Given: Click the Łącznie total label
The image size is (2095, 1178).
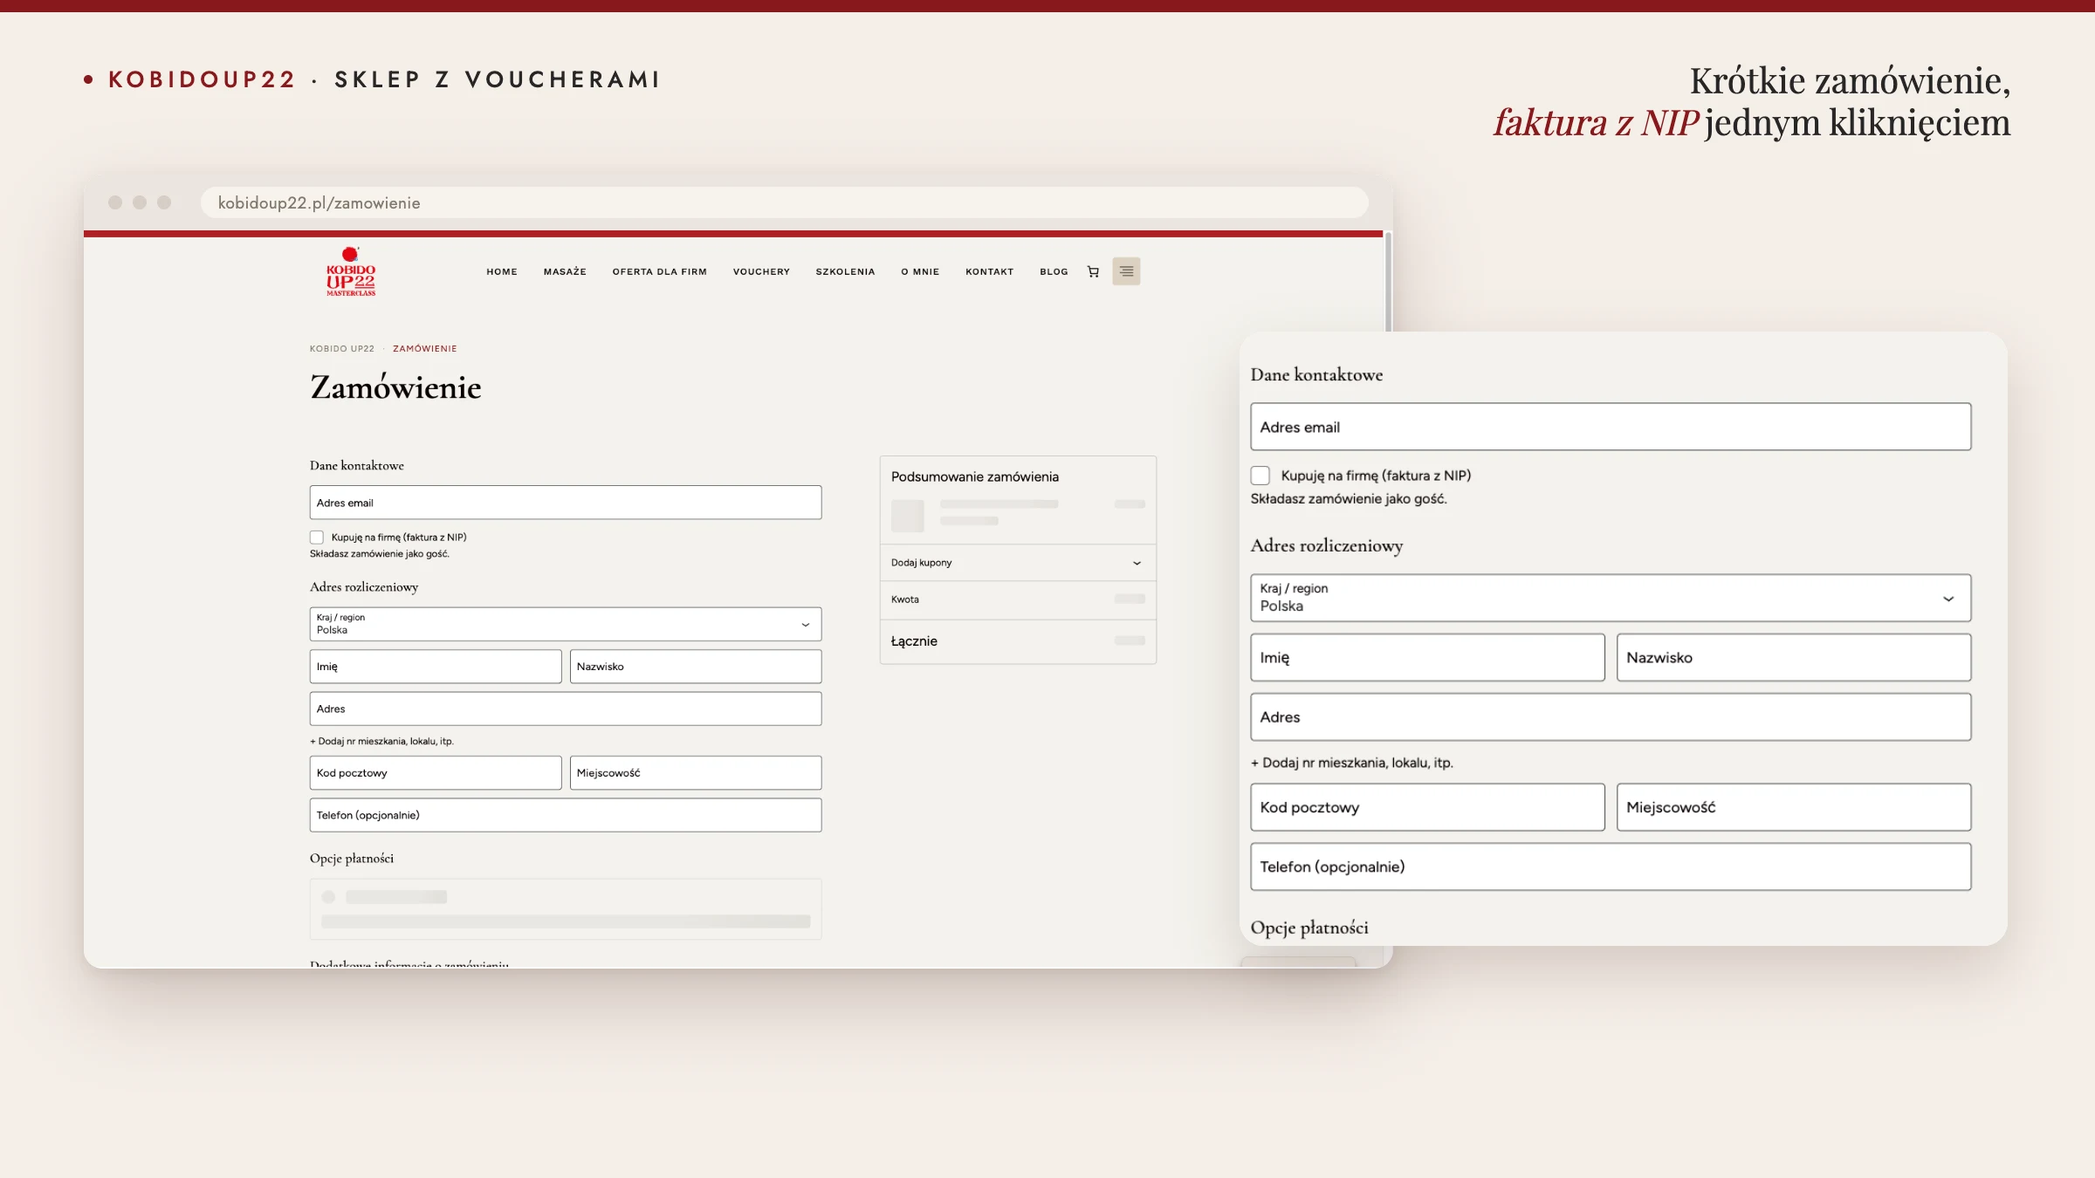Looking at the screenshot, I should (x=914, y=641).
